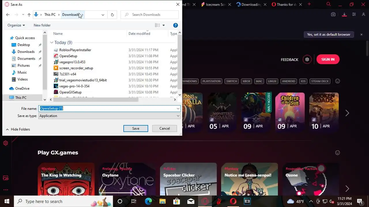Open the Save as type combo box
This screenshot has height=207, width=369.
(109, 116)
